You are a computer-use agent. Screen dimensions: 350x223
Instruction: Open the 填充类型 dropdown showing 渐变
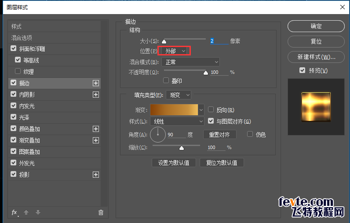pyautogui.click(x=179, y=95)
